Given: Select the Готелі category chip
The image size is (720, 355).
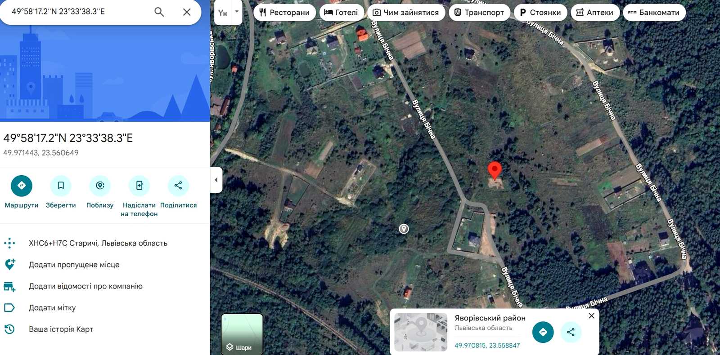Looking at the screenshot, I should 342,13.
